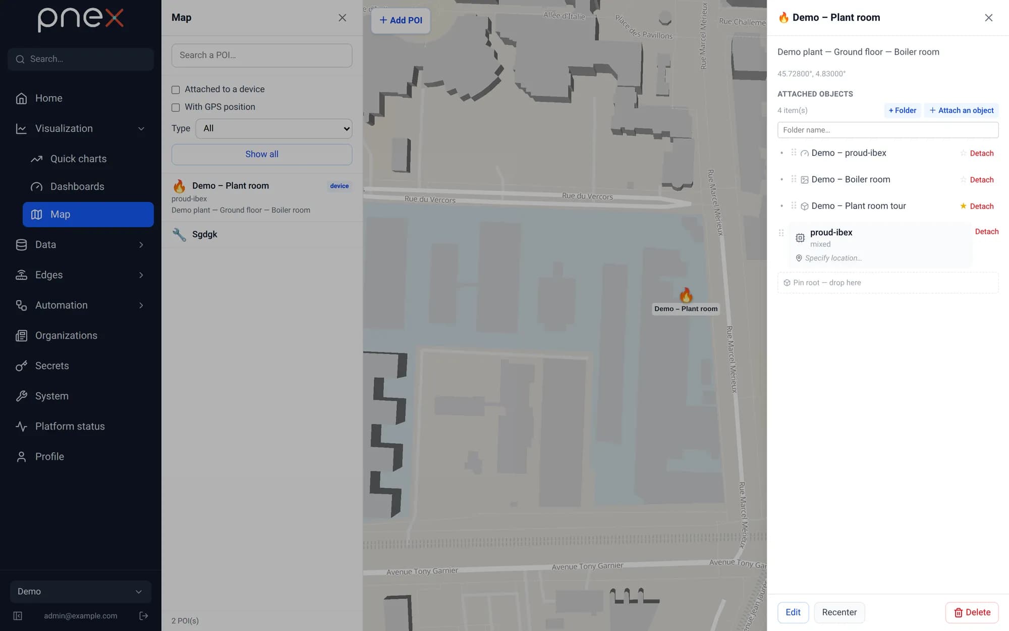
Task: Toggle the star for Demo – Plant room tour
Action: click(x=963, y=206)
